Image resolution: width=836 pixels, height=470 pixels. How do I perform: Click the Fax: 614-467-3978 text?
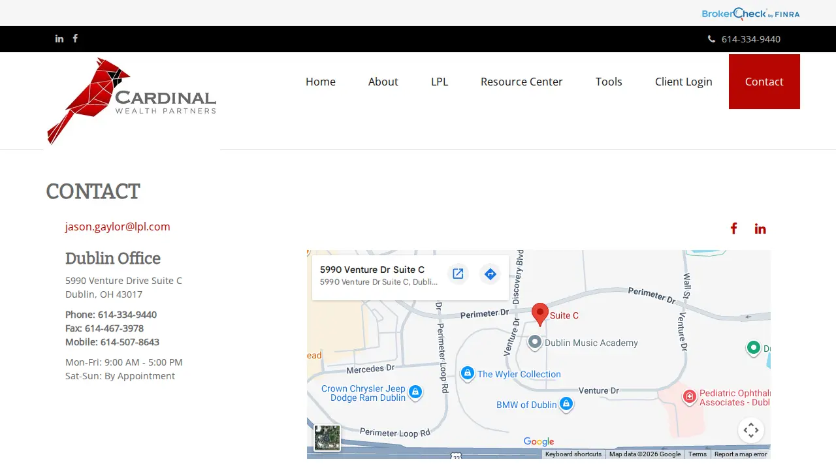point(104,328)
